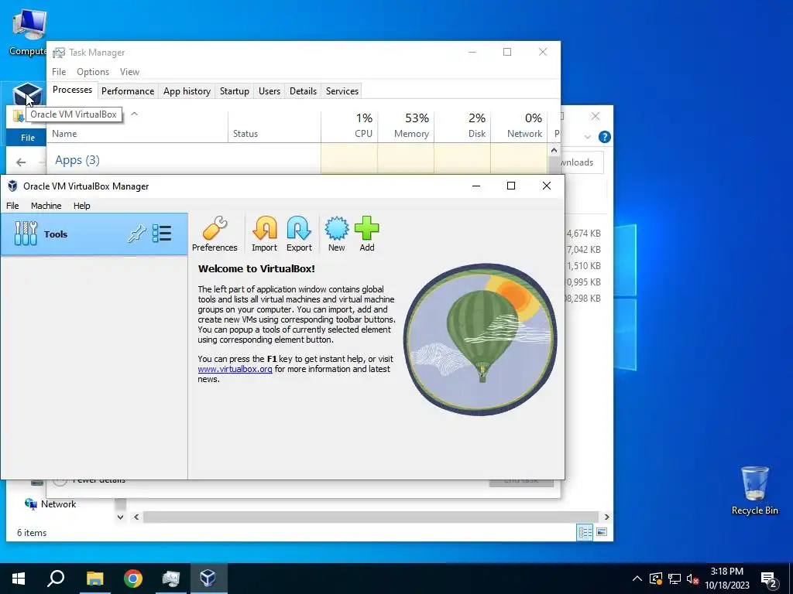Viewport: 793px width, 594px height.
Task: Select Oracle VM VirtualBox desktop icon
Action: tap(26, 94)
